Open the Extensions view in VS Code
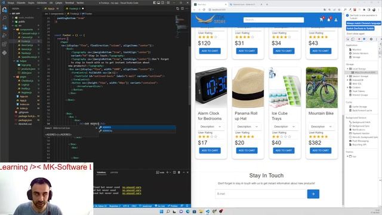This screenshot has height=215, width=382. (x=4, y=44)
